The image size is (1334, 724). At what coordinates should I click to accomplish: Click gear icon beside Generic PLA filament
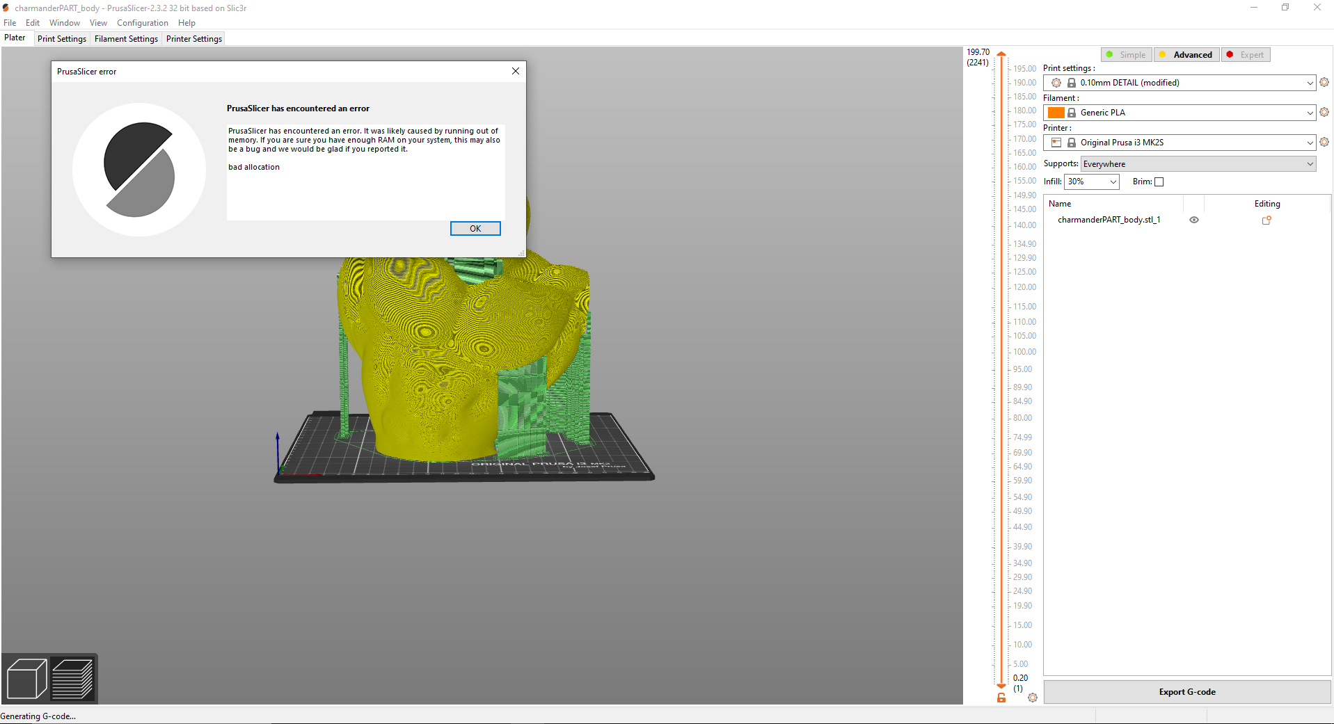point(1324,112)
